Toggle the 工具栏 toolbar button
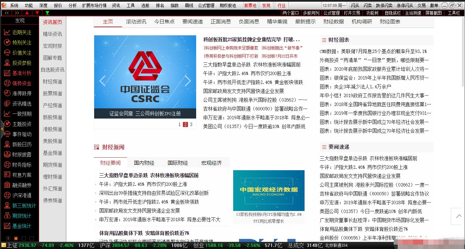Screen dimensions: 465x249 453,13
